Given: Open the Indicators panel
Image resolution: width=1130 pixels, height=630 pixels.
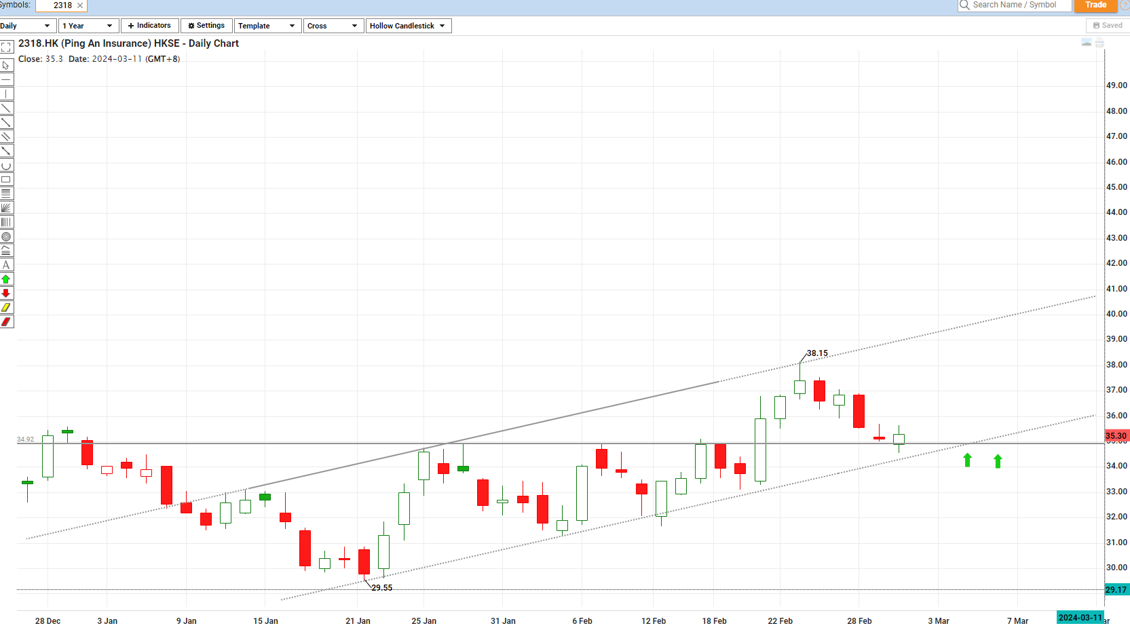Looking at the screenshot, I should (149, 25).
